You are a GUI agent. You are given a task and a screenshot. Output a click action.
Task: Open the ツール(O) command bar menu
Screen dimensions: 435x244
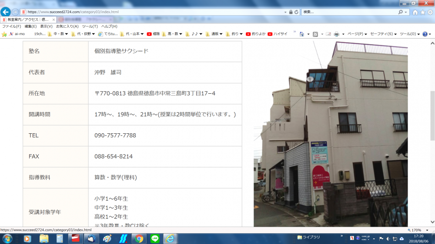pos(410,34)
